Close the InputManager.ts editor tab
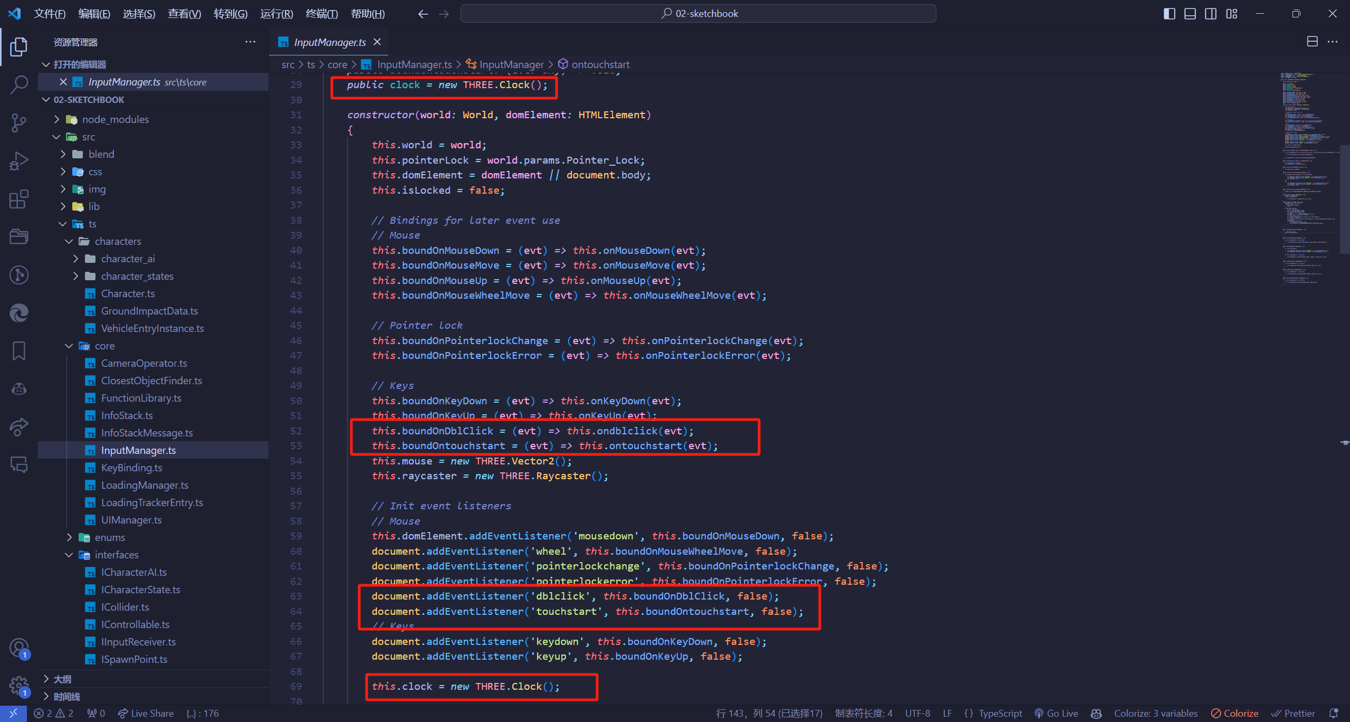 coord(377,42)
